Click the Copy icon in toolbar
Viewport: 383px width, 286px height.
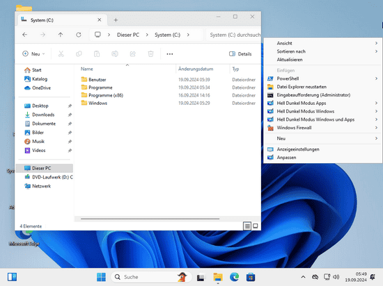point(79,53)
